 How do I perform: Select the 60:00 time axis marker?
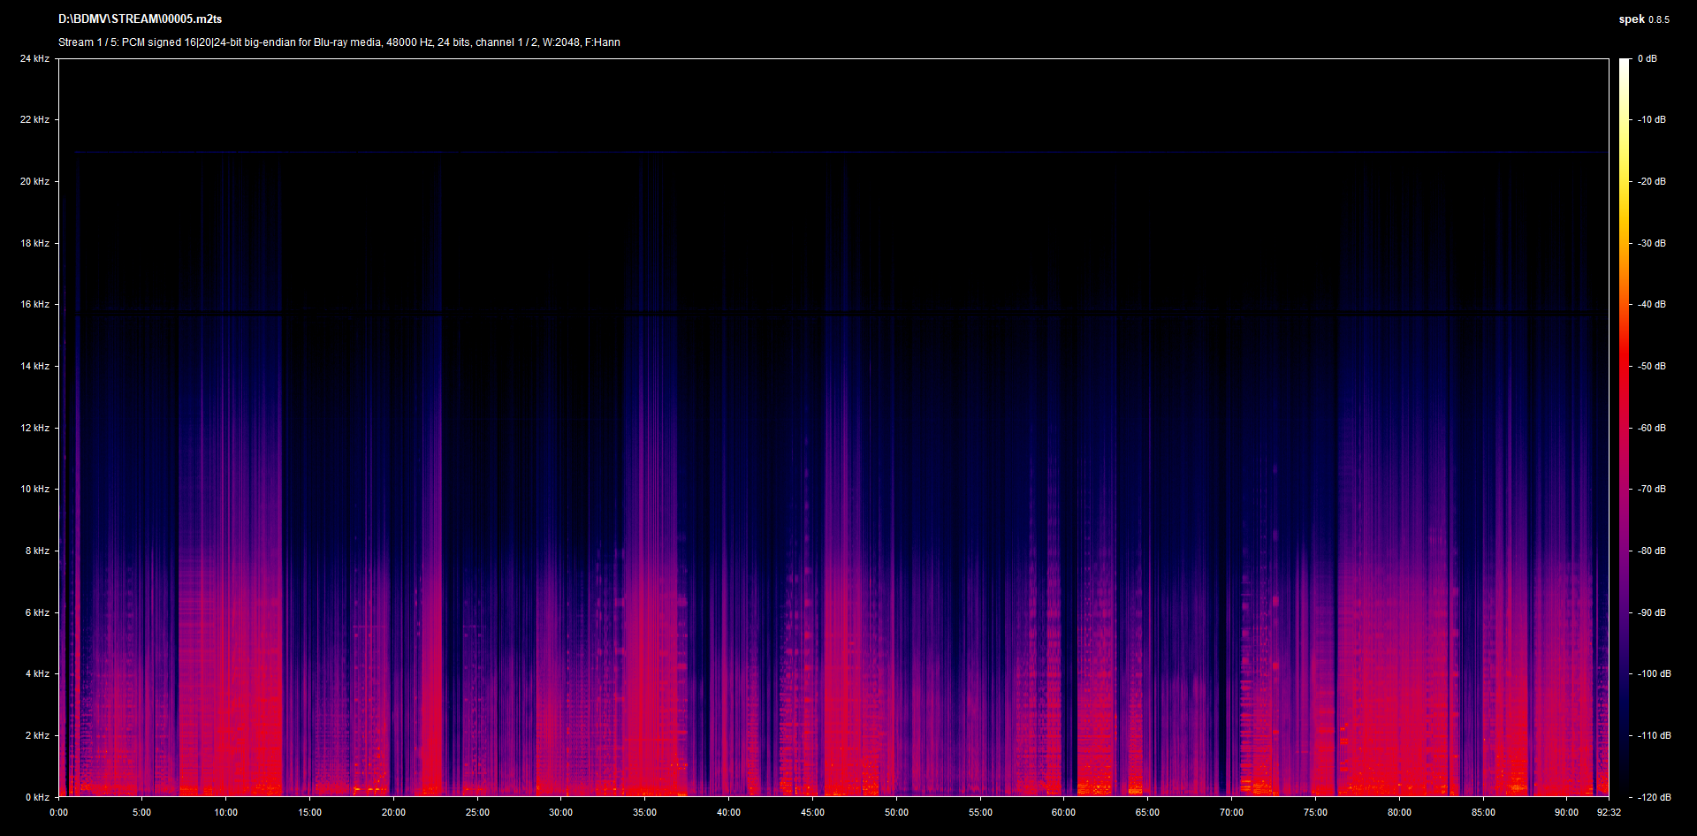point(1063,812)
